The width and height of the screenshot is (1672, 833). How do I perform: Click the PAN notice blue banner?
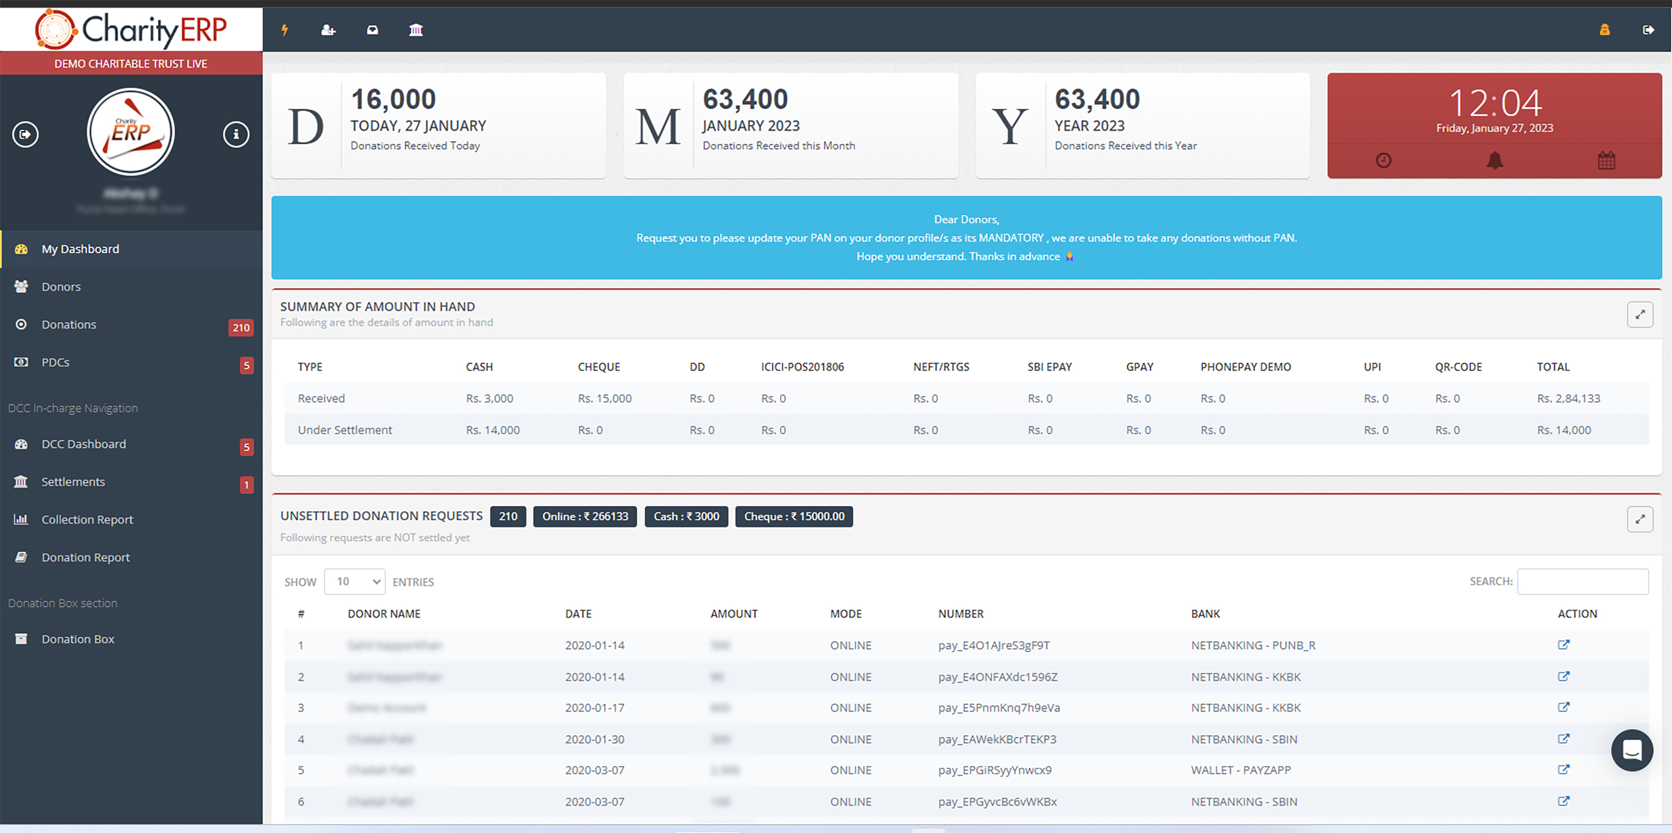[966, 237]
